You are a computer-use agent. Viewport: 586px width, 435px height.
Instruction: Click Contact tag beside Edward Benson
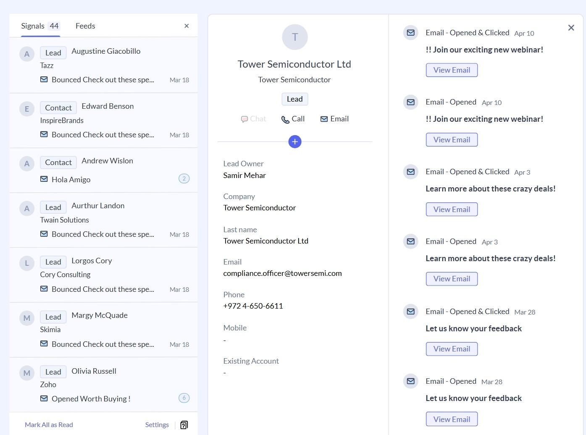click(x=58, y=108)
